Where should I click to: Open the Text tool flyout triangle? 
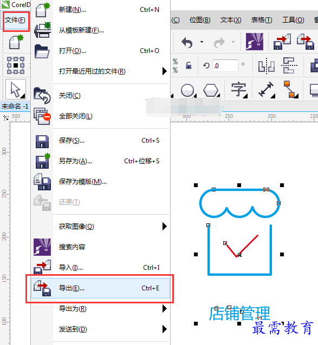(245, 96)
